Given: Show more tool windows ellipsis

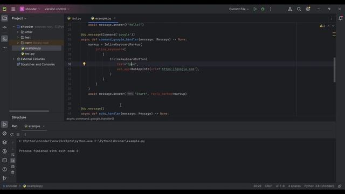Looking at the screenshot, I should point(4,48).
